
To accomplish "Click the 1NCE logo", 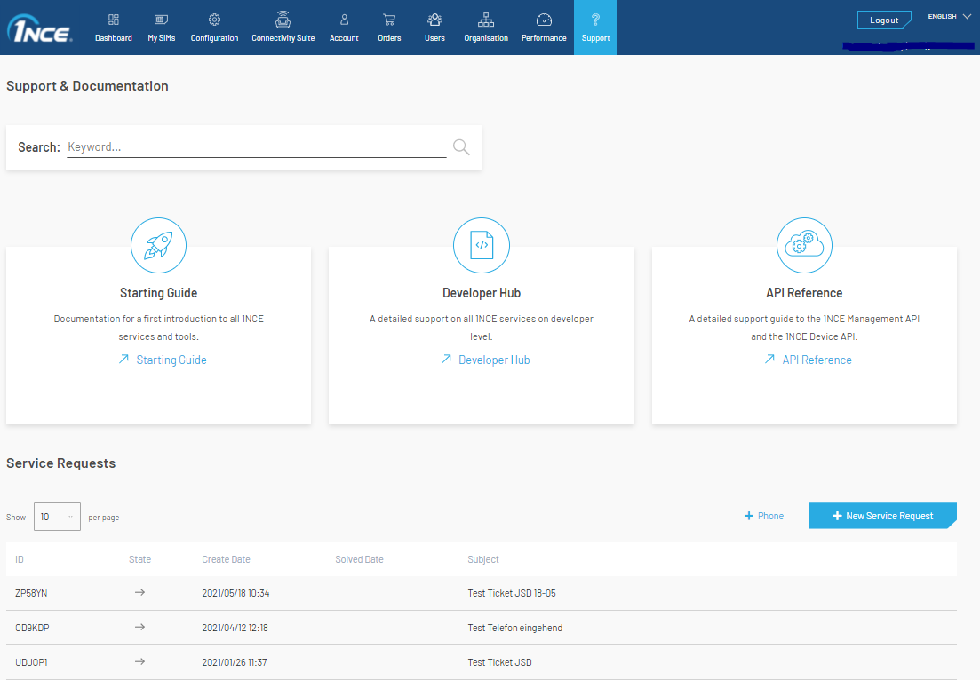I will pyautogui.click(x=40, y=31).
